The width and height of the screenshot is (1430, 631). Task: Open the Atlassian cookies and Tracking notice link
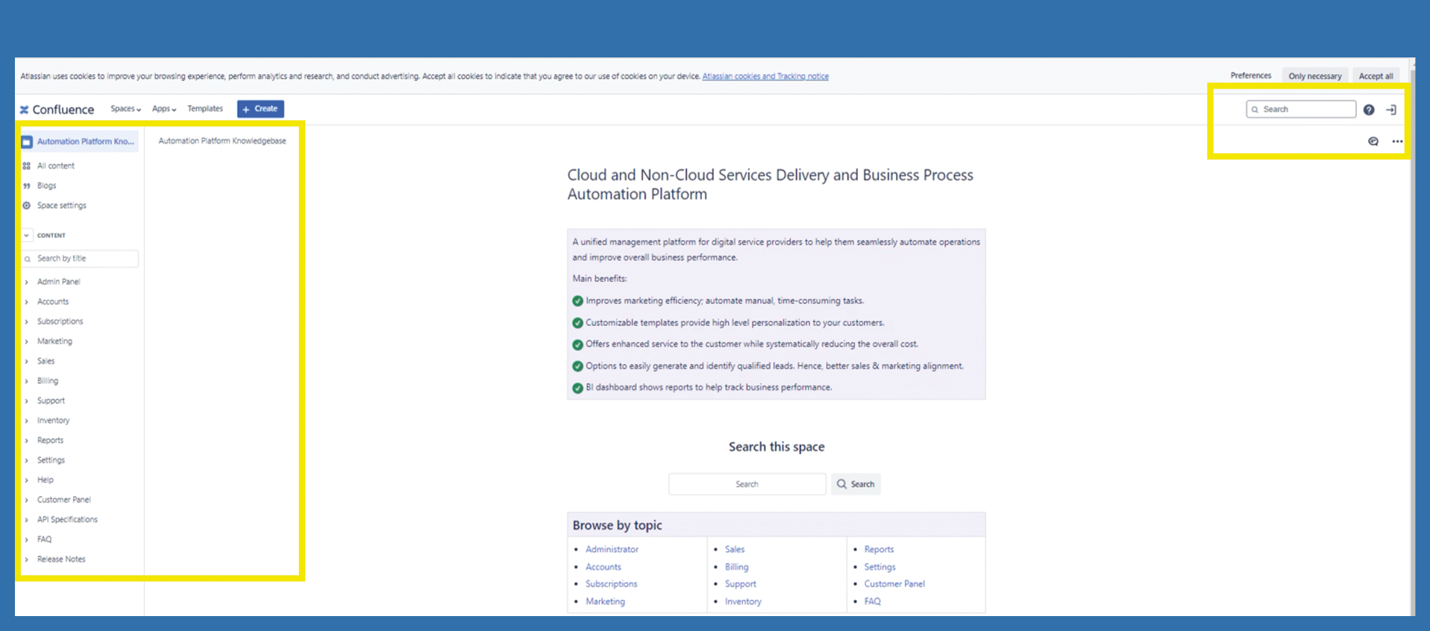click(x=765, y=76)
